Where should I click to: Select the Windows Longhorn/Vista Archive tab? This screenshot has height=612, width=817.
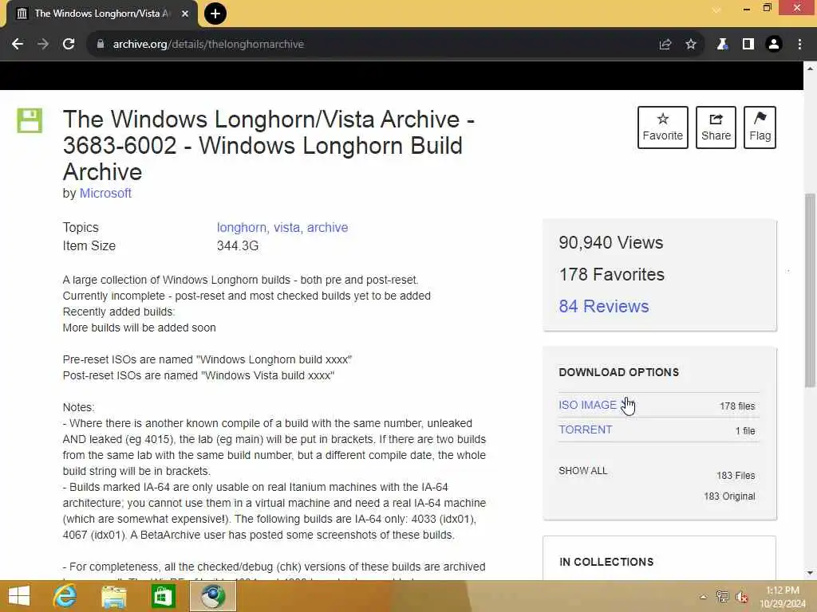pyautogui.click(x=102, y=14)
